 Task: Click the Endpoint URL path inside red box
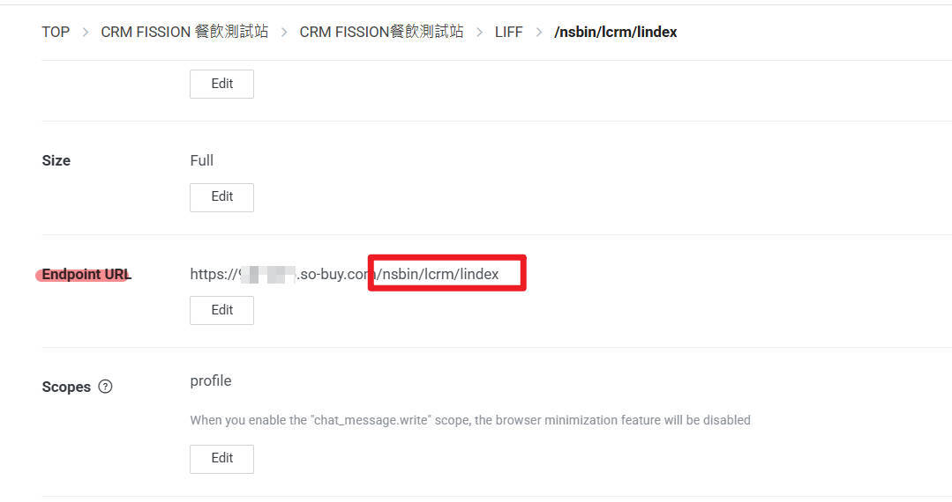click(439, 274)
